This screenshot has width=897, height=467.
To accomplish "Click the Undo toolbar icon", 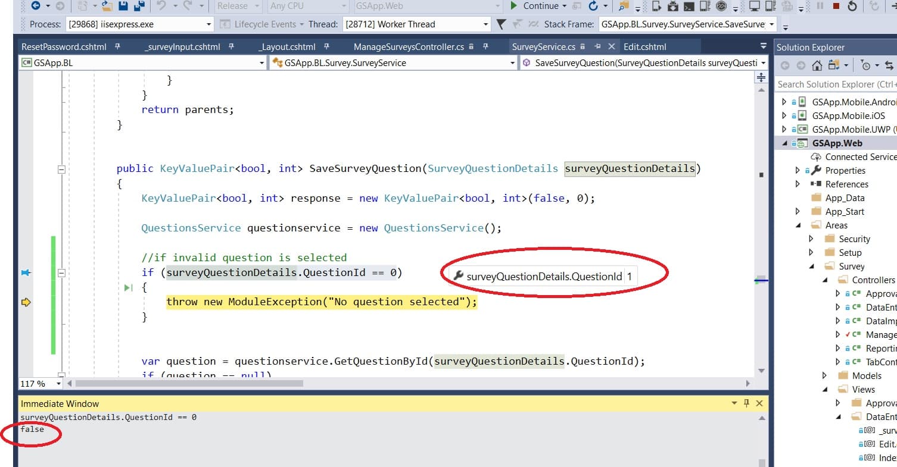I will [x=161, y=6].
